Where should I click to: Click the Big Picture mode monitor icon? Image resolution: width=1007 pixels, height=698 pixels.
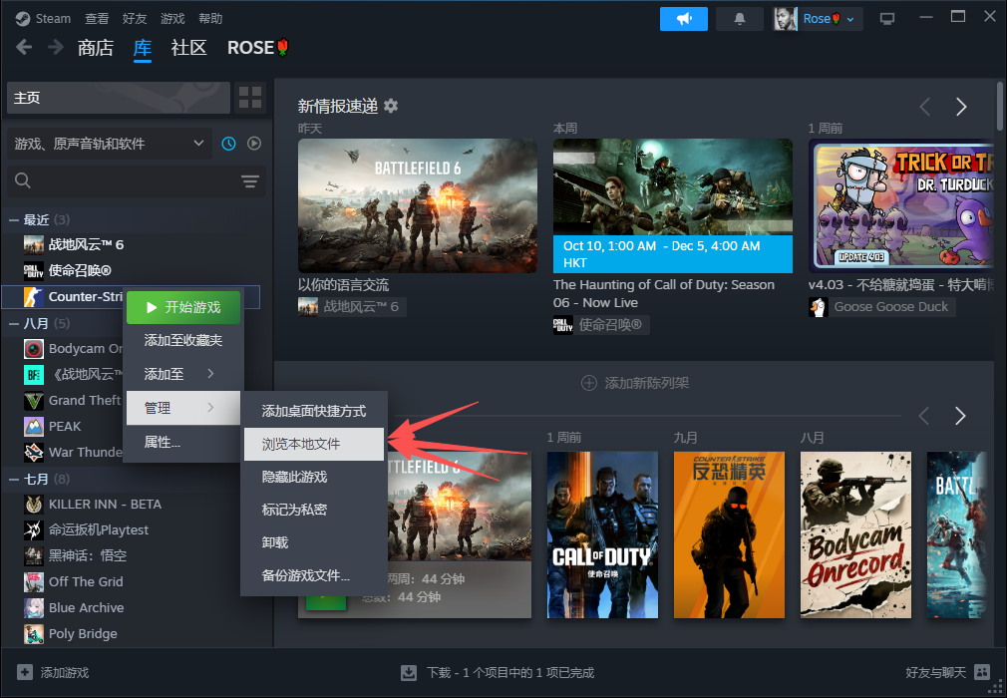(887, 19)
